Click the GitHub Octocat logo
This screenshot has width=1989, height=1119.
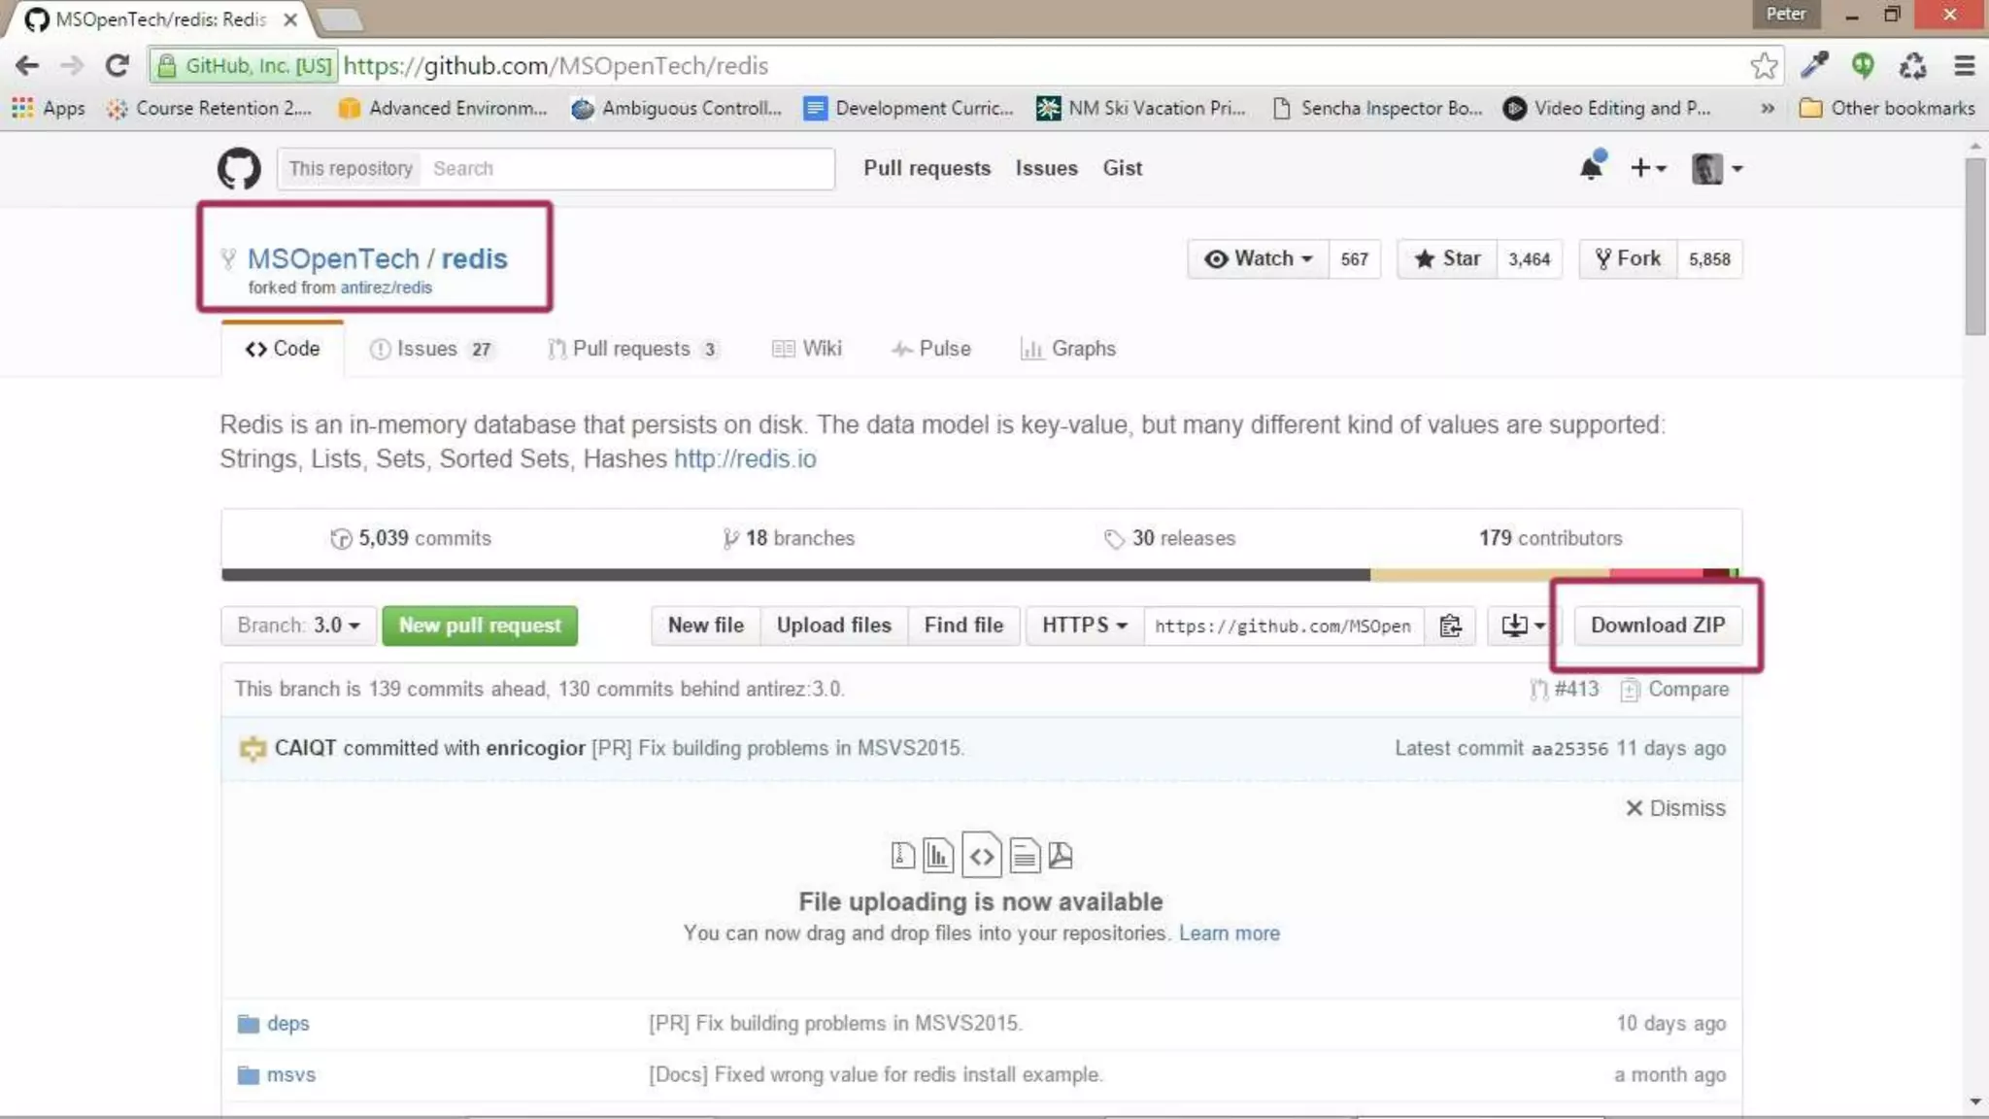point(239,168)
